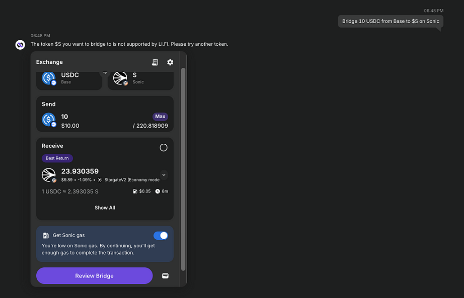Click the StargateV2 (Economy mode) label
Image resolution: width=464 pixels, height=298 pixels.
point(132,180)
